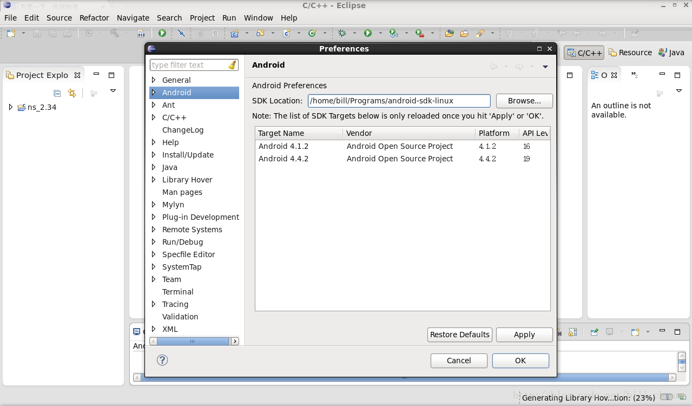This screenshot has width=692, height=406.
Task: Expand ns_2.34 project in Explorer
Action: click(x=10, y=107)
